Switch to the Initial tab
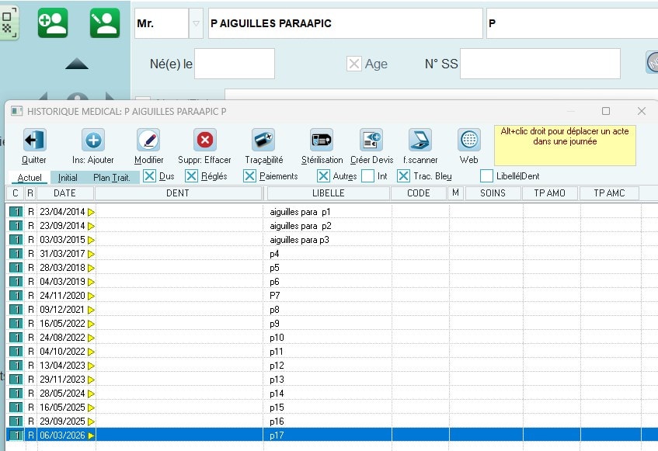 pos(68,178)
